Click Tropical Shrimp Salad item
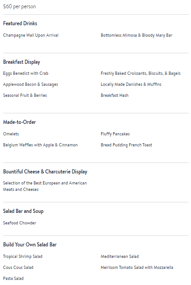Viewport: 191px width, 285px height. (x=23, y=257)
